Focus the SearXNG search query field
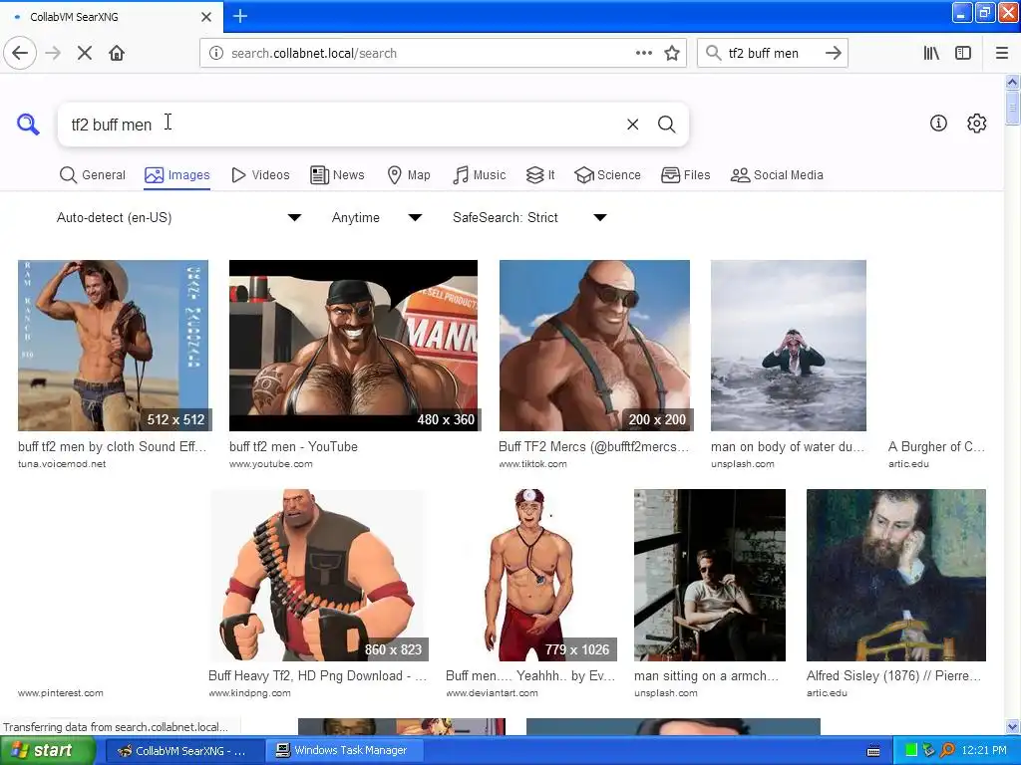This screenshot has width=1021, height=765. click(342, 125)
